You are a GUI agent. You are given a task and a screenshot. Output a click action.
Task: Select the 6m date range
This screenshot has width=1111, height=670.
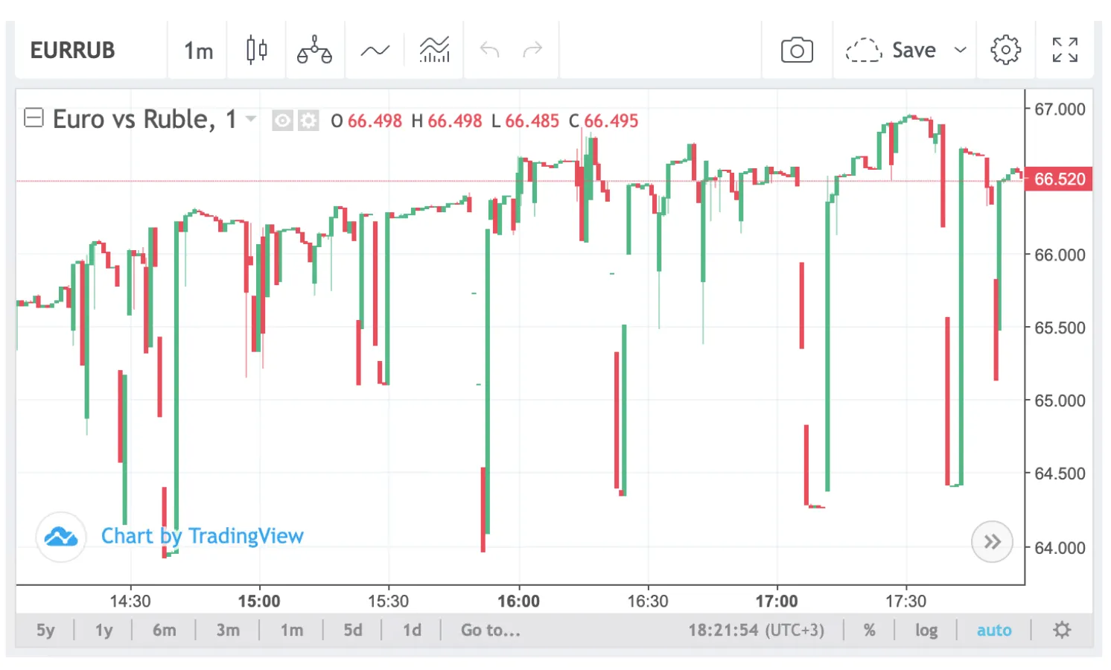click(165, 631)
